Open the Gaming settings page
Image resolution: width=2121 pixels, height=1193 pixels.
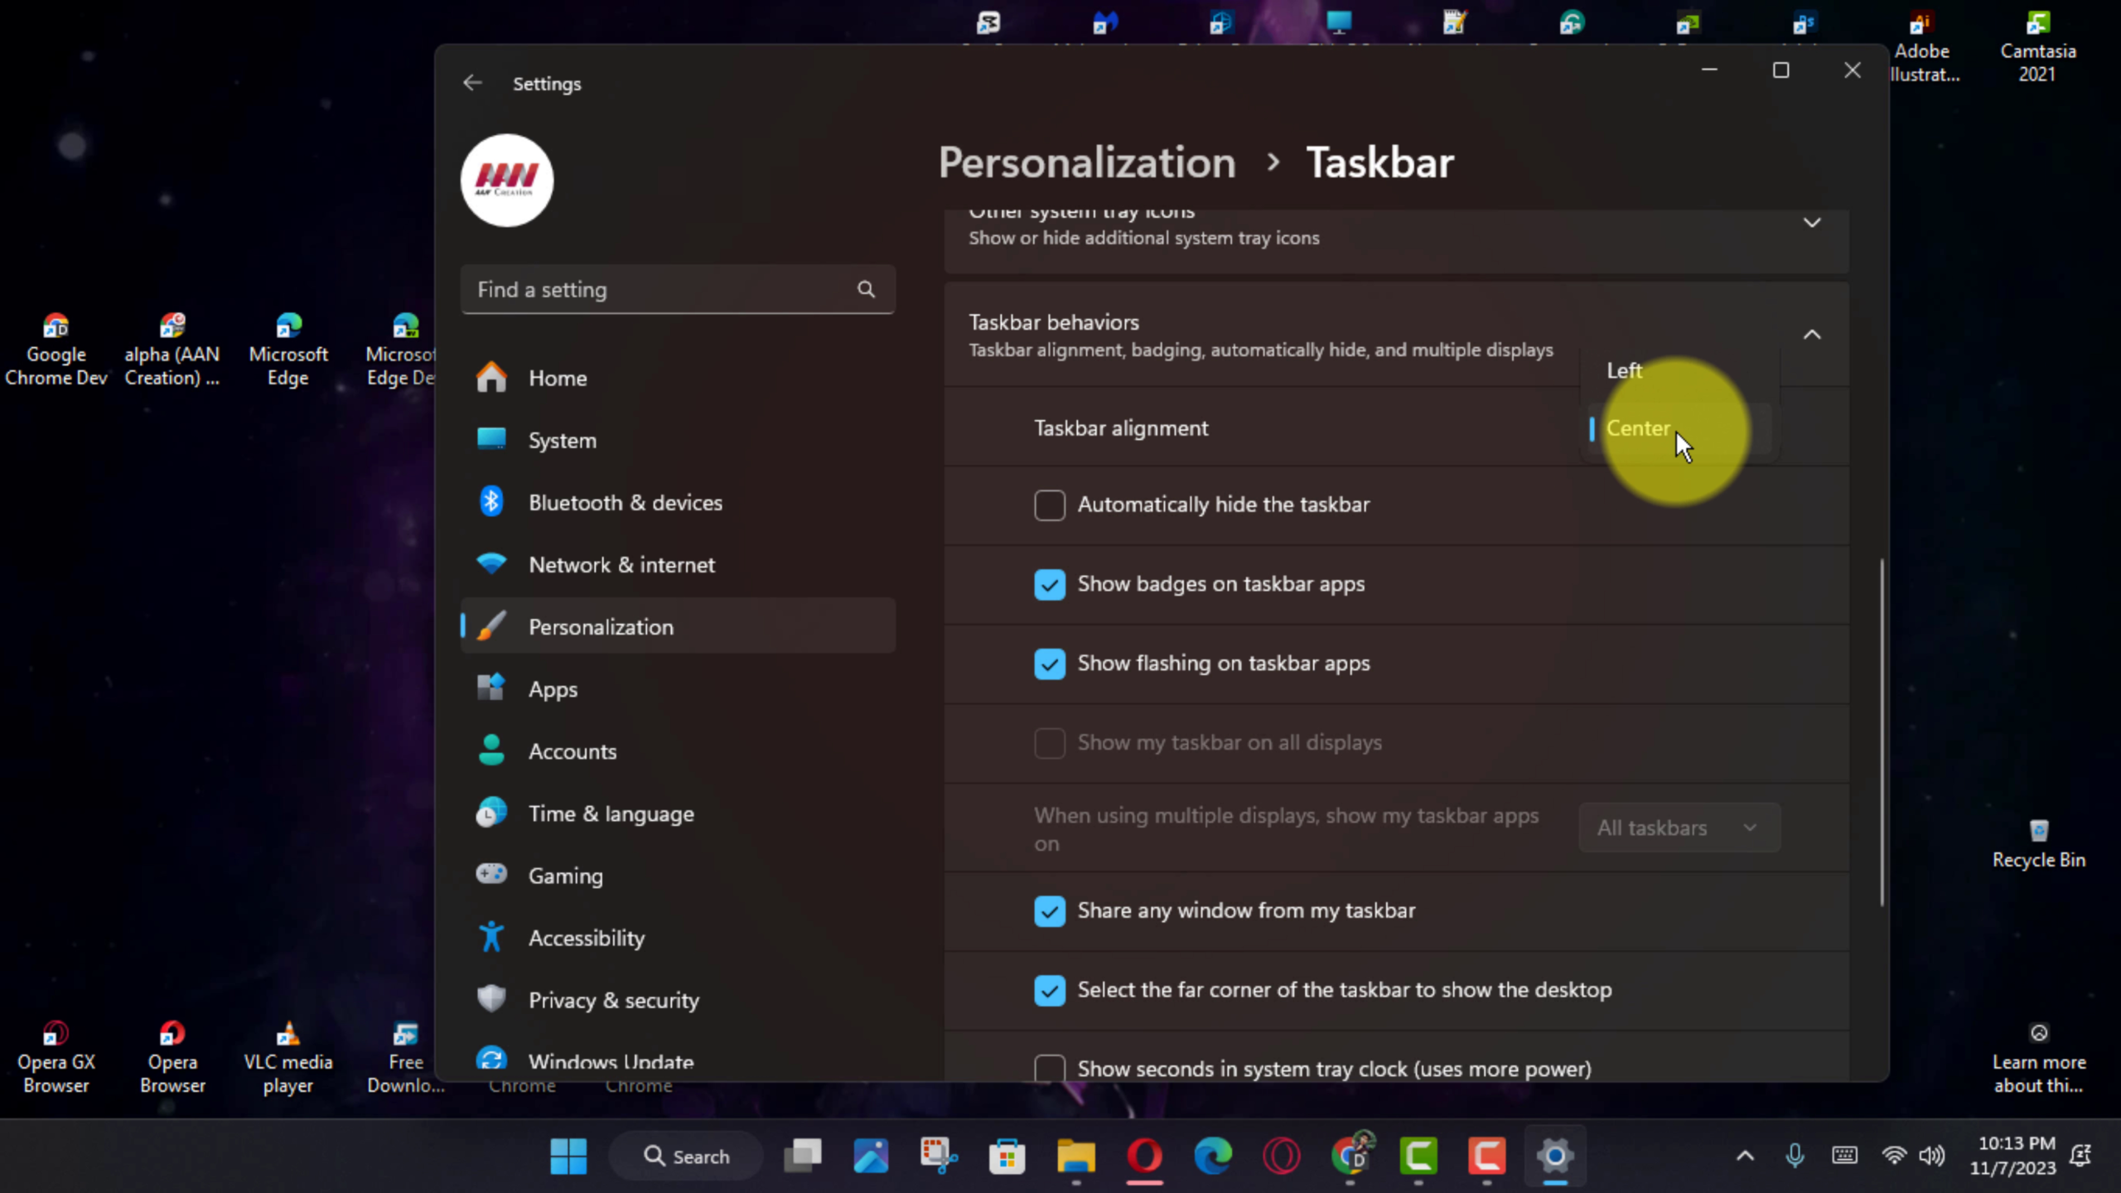click(x=565, y=876)
